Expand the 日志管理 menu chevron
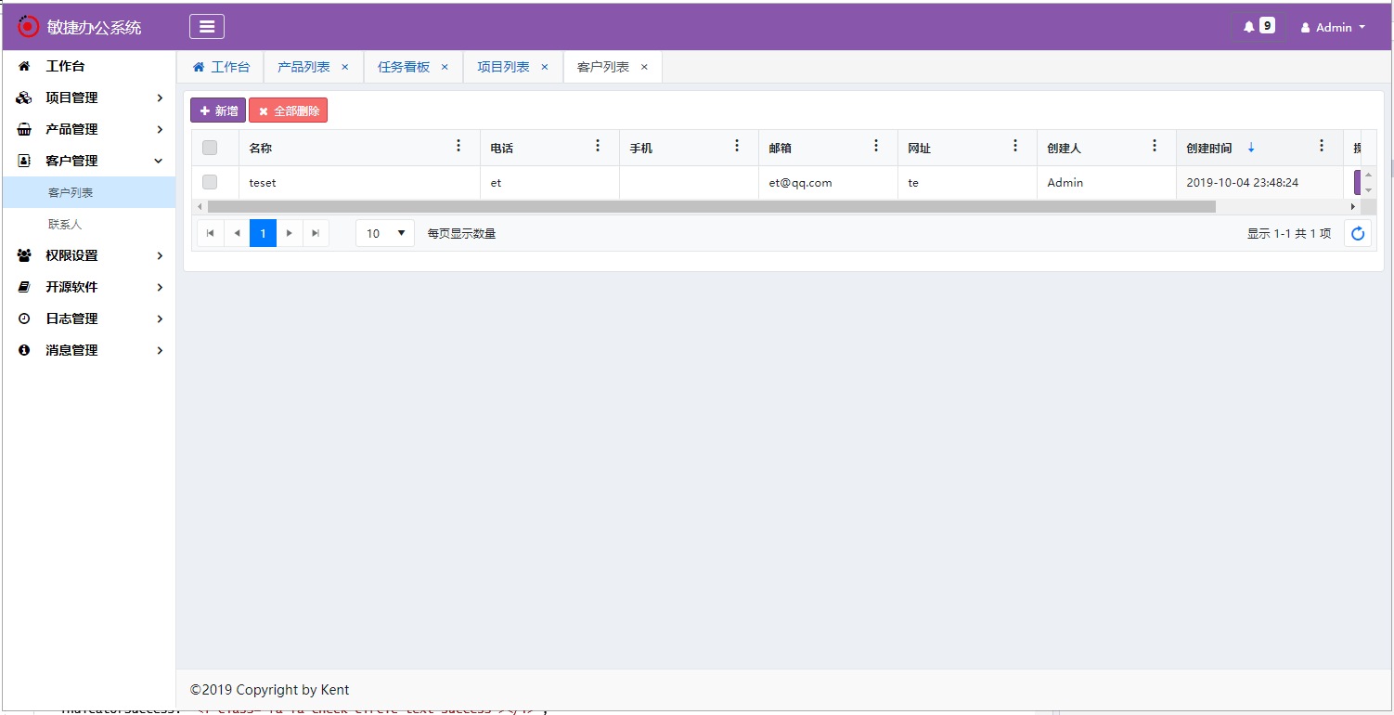 pyautogui.click(x=160, y=318)
